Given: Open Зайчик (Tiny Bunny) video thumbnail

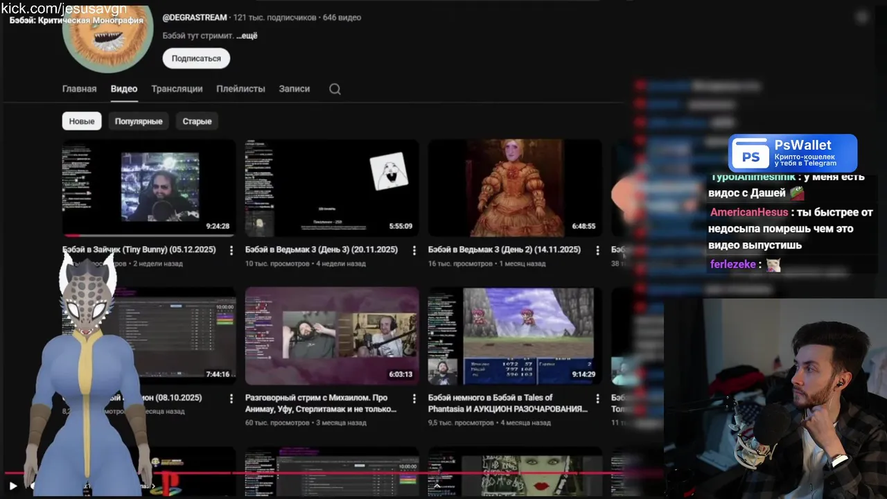Looking at the screenshot, I should tap(149, 188).
